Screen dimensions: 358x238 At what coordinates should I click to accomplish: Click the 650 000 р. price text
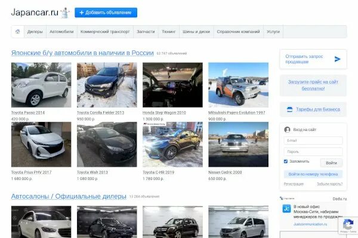(x=217, y=178)
